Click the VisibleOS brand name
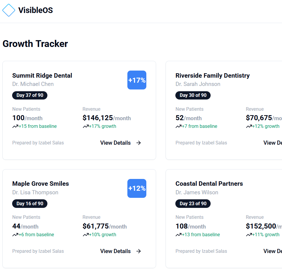The height and width of the screenshot is (269, 282). point(36,10)
